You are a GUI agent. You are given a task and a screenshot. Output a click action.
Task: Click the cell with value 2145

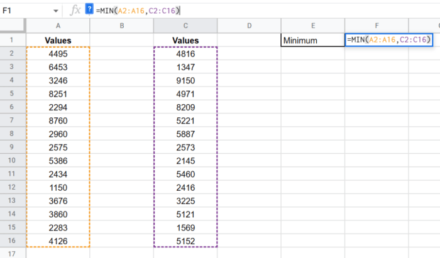click(x=185, y=161)
